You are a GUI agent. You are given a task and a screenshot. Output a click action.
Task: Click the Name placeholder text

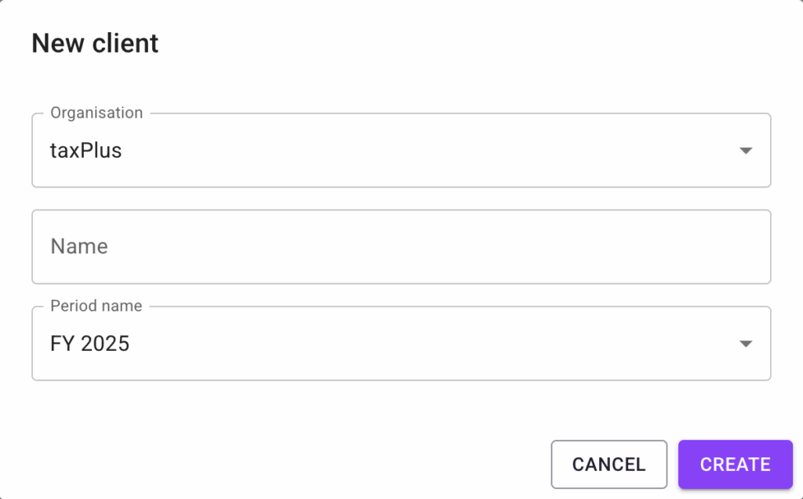pyautogui.click(x=79, y=246)
